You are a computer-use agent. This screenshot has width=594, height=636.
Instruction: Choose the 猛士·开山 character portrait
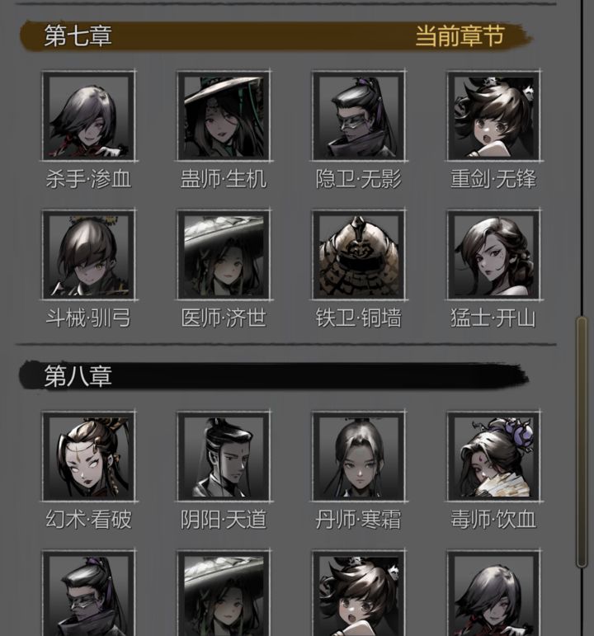(x=493, y=255)
